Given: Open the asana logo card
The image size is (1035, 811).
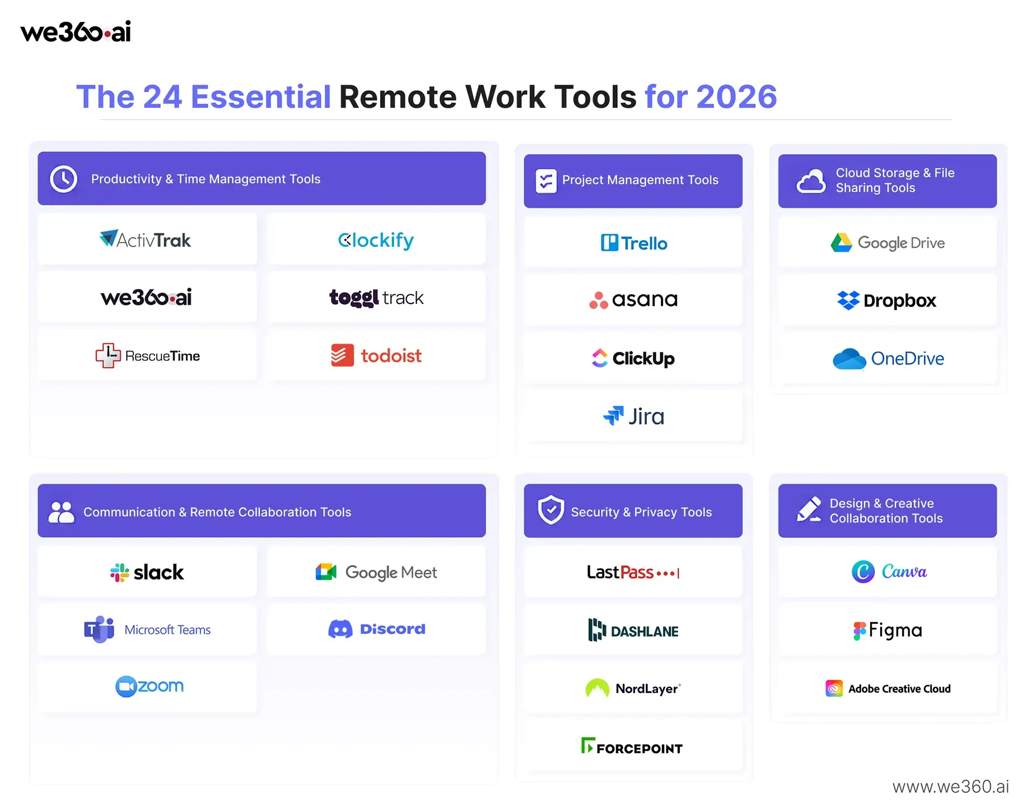Looking at the screenshot, I should point(633,300).
